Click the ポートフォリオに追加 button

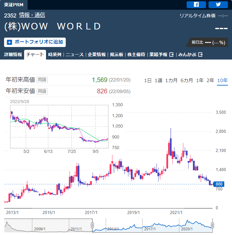(35, 42)
